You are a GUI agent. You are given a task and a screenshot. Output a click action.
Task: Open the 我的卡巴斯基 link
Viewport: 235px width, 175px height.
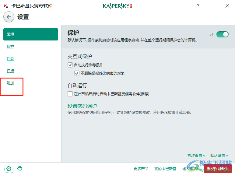click(165, 169)
